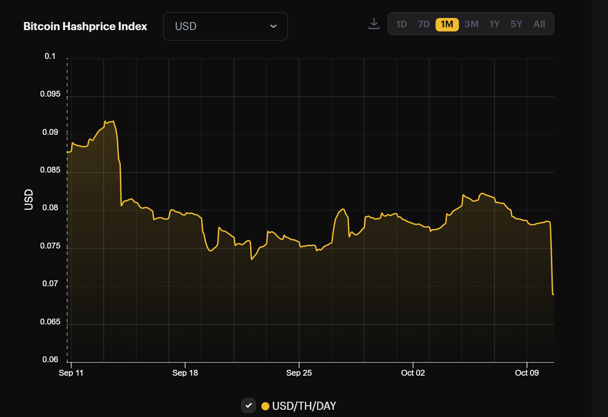
Task: Select the 1D time range tab
Action: 401,24
